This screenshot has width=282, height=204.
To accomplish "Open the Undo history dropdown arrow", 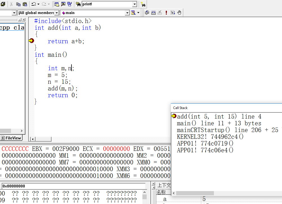I will tap(38, 4).
